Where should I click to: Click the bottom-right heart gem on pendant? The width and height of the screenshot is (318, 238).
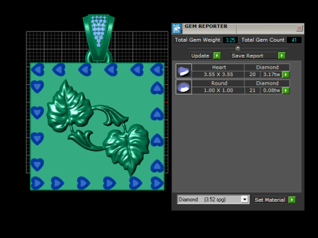(157, 183)
